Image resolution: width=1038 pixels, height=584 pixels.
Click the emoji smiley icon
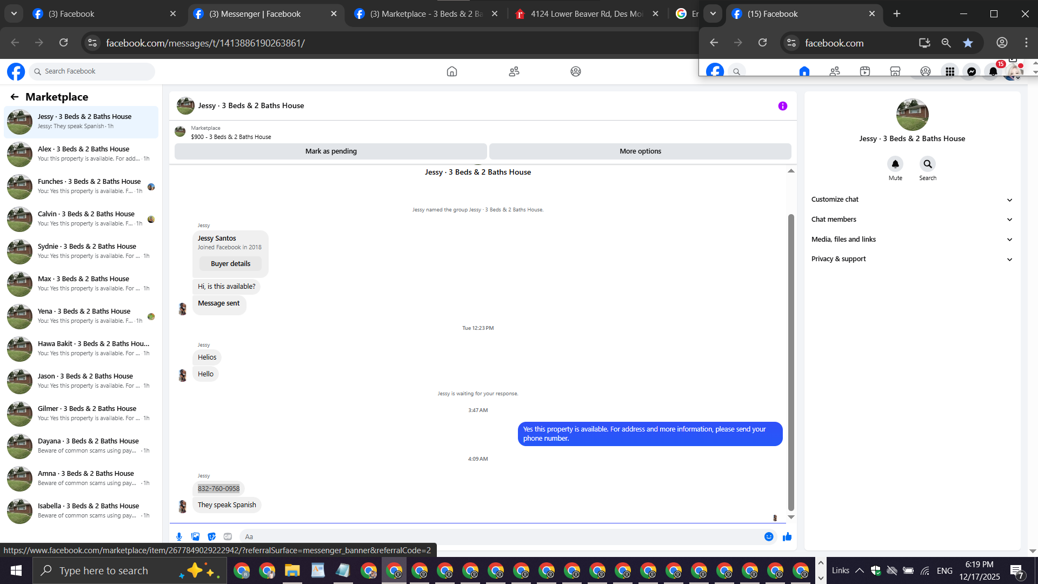(769, 536)
